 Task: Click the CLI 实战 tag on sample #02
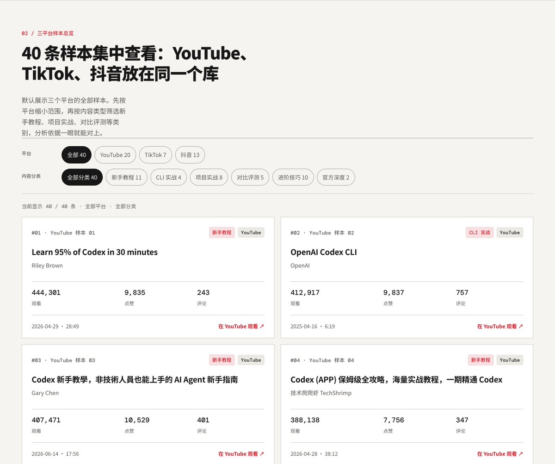[x=480, y=232]
